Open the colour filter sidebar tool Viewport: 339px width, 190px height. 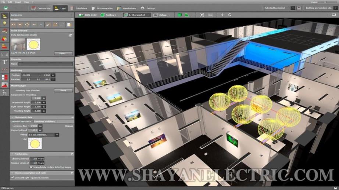4,39
